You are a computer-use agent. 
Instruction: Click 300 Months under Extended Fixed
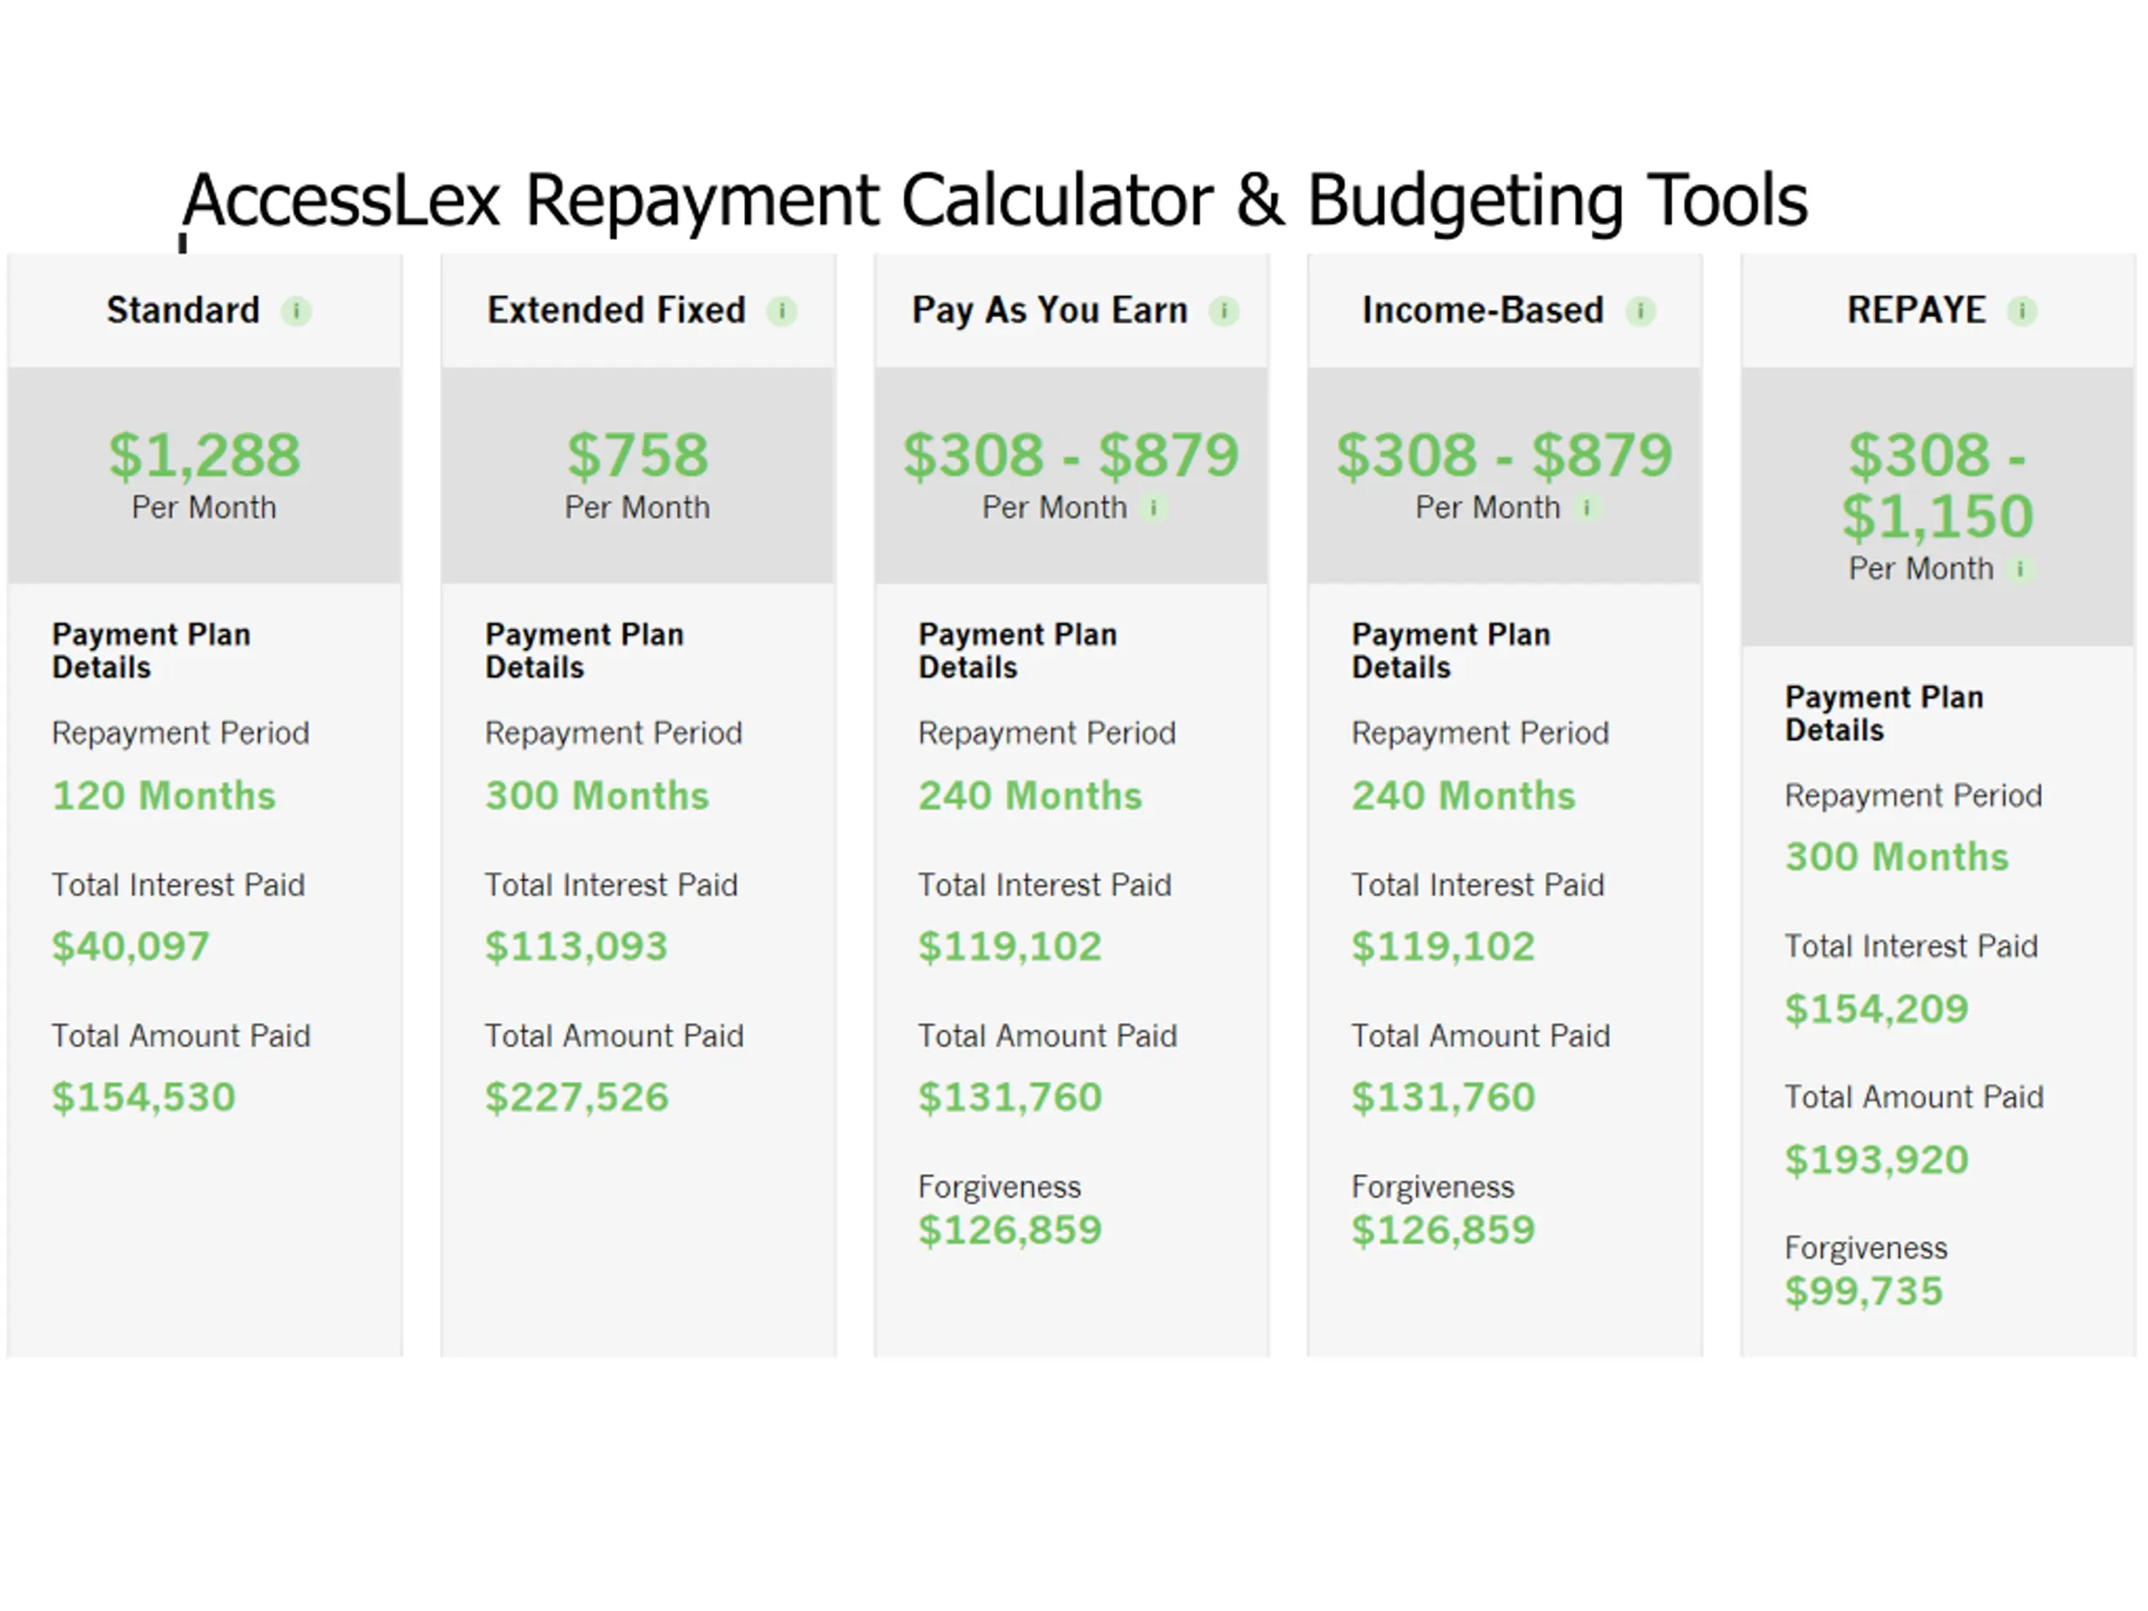pos(597,796)
